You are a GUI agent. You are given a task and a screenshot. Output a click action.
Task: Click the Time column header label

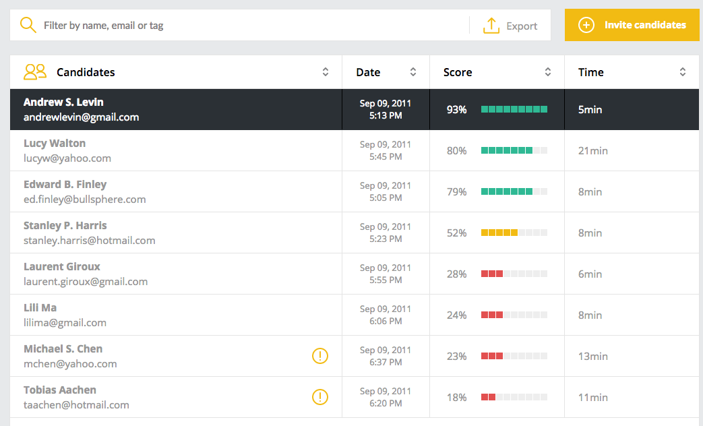pyautogui.click(x=591, y=72)
